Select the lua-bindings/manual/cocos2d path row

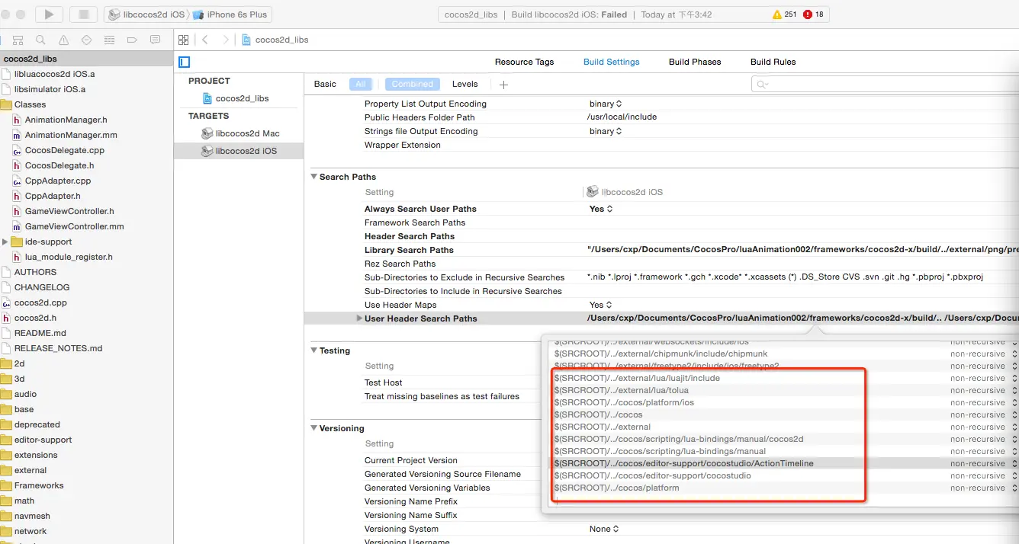pyautogui.click(x=784, y=439)
